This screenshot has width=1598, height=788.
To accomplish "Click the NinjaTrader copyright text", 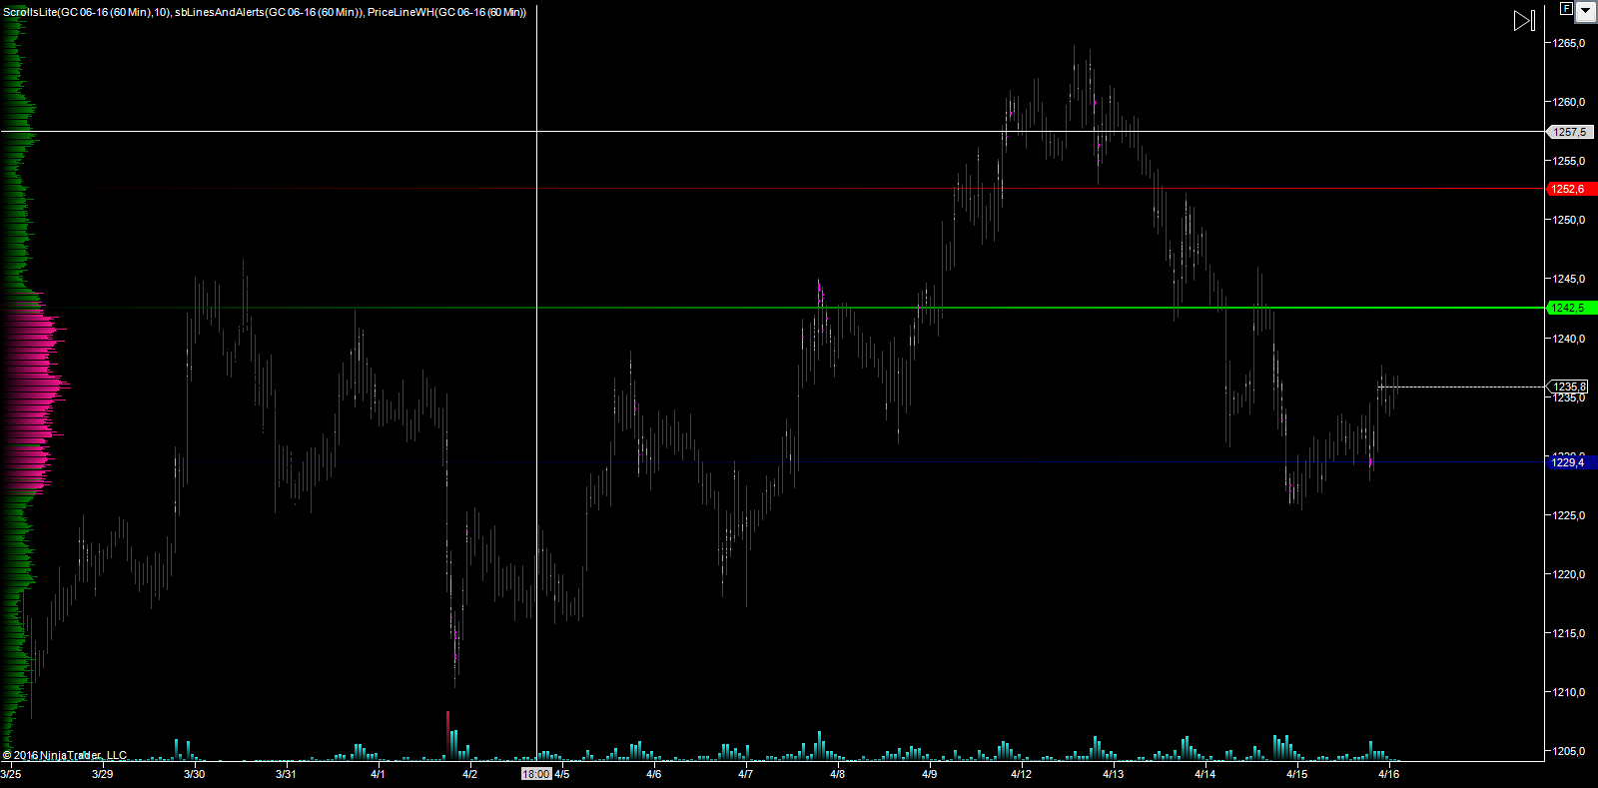I will tap(65, 755).
